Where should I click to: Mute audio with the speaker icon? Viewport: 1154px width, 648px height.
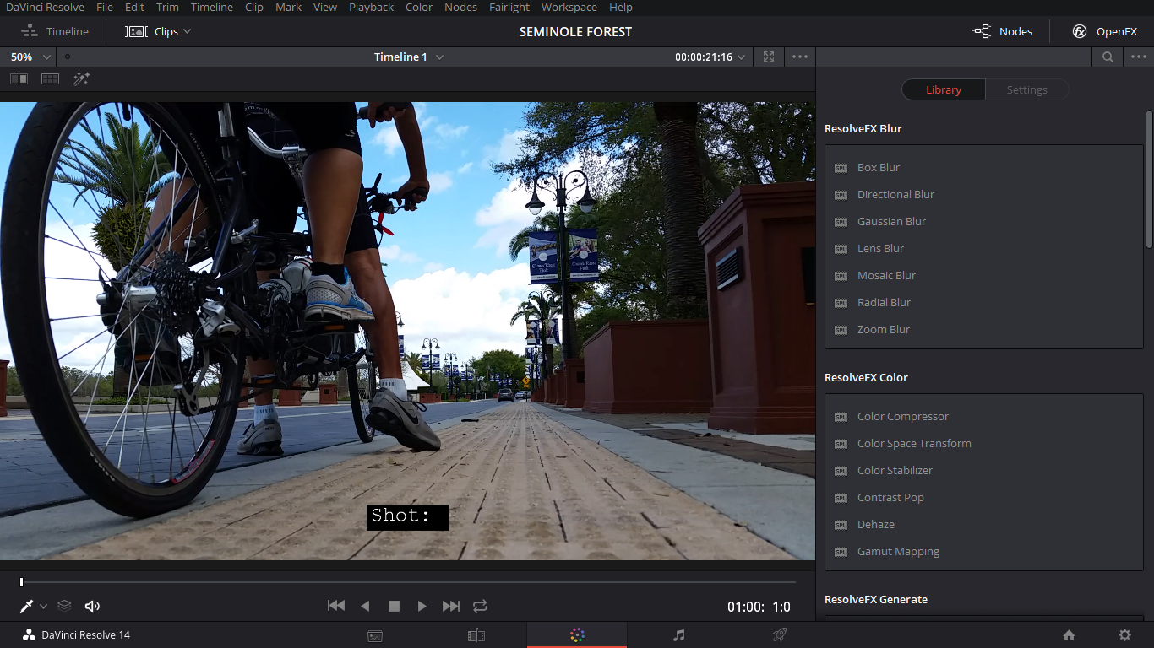coord(92,606)
